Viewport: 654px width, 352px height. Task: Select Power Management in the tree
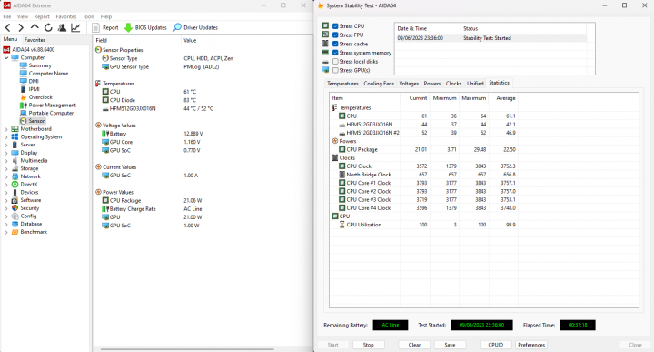coord(53,106)
